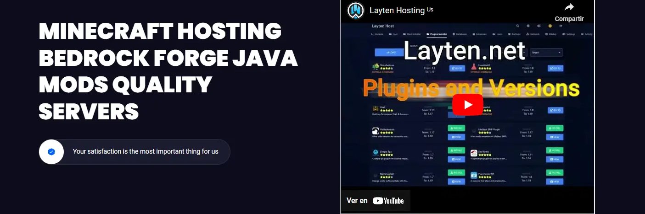The height and width of the screenshot is (214, 645).
Task: Click the "BEDROCK FORGE JAVA" heading line
Action: click(168, 58)
